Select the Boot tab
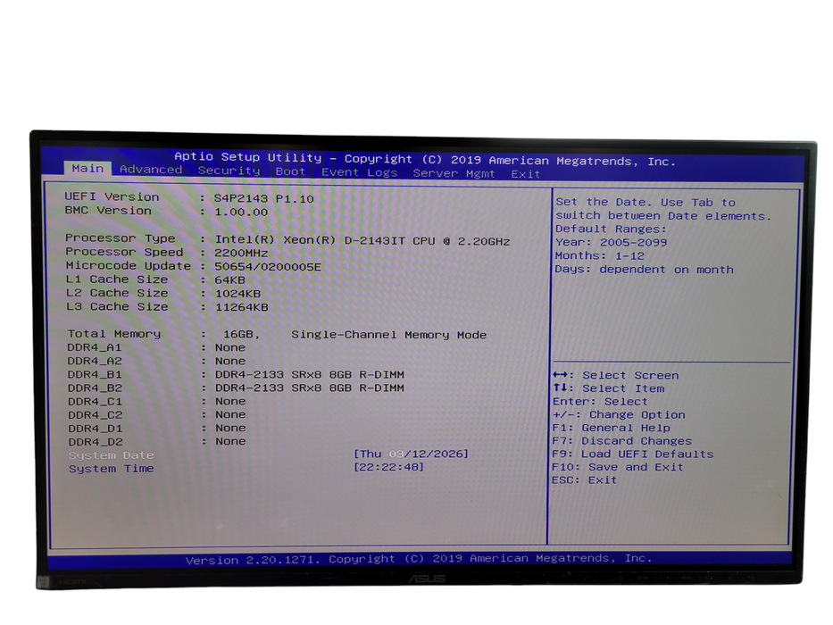Screen dimensions: 833x625 289,171
